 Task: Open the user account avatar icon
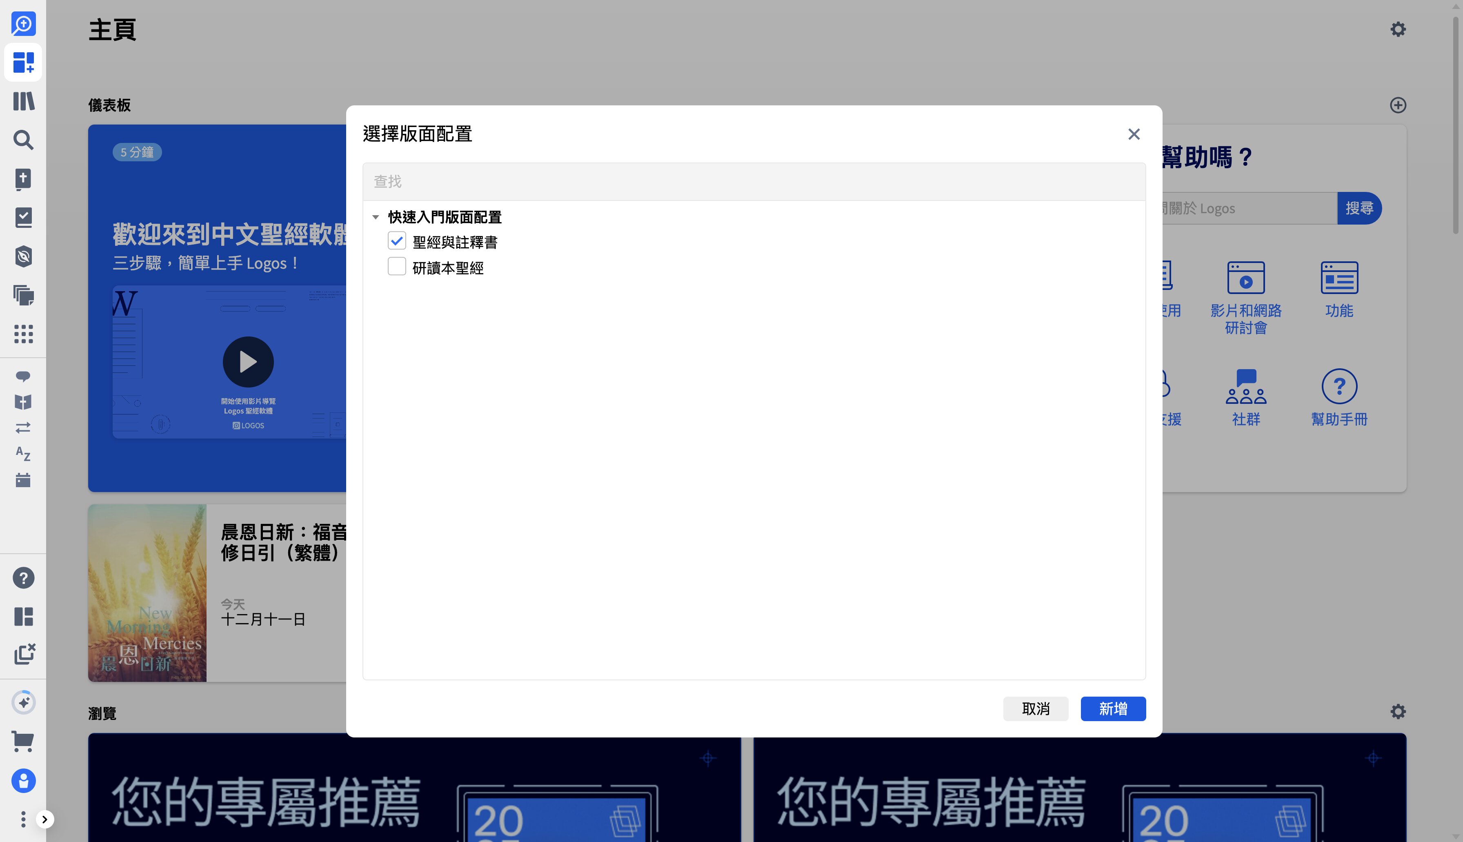23,781
